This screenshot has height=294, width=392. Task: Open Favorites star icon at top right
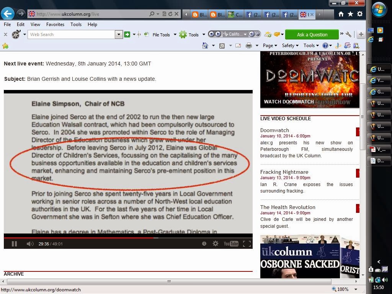tap(350, 14)
